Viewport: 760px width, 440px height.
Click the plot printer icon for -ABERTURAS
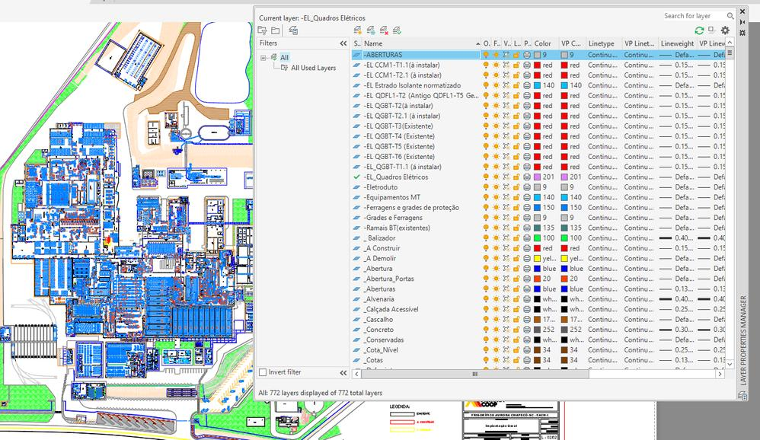click(x=527, y=55)
